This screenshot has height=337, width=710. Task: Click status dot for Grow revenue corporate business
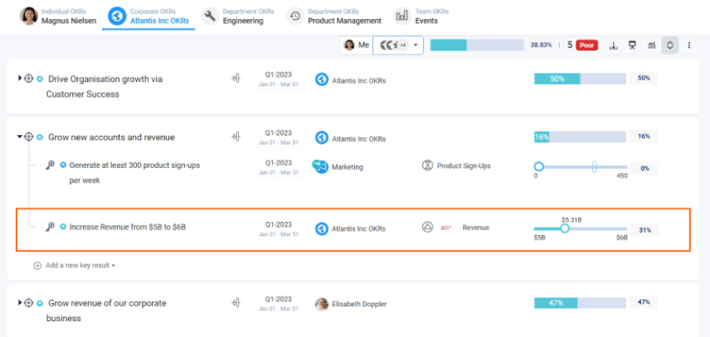39,303
